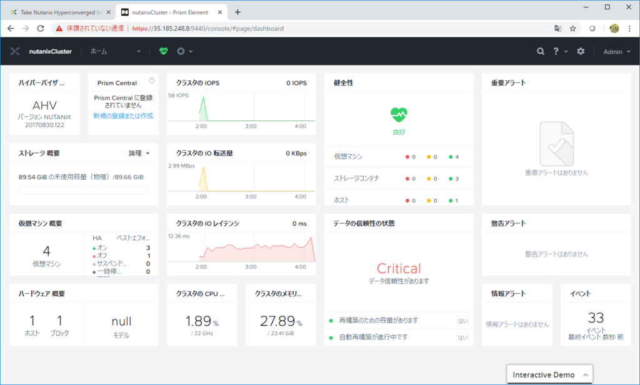Open the ホーム navigation dropdown
Screen dimensions: 640x385
pyautogui.click(x=116, y=51)
